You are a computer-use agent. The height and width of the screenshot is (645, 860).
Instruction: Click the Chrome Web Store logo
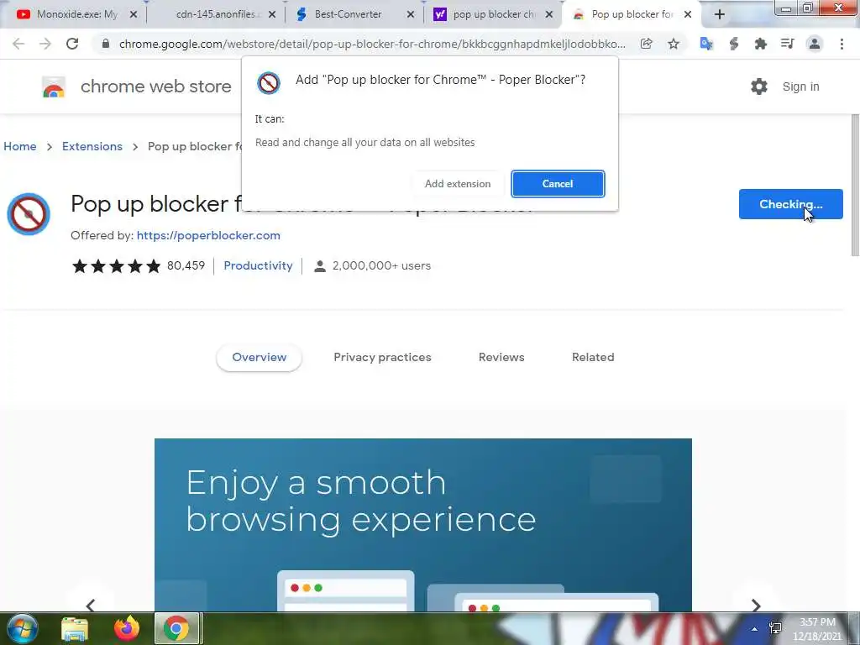pos(137,87)
